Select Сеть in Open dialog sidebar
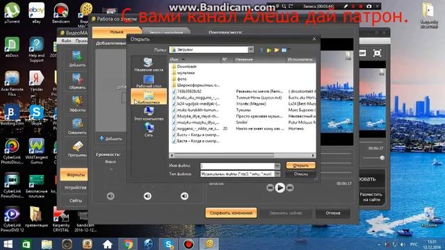Image resolution: width=445 pixels, height=250 pixels. [x=149, y=130]
